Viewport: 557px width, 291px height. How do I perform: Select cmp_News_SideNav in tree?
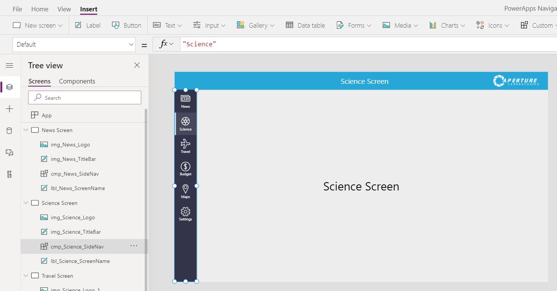click(75, 174)
